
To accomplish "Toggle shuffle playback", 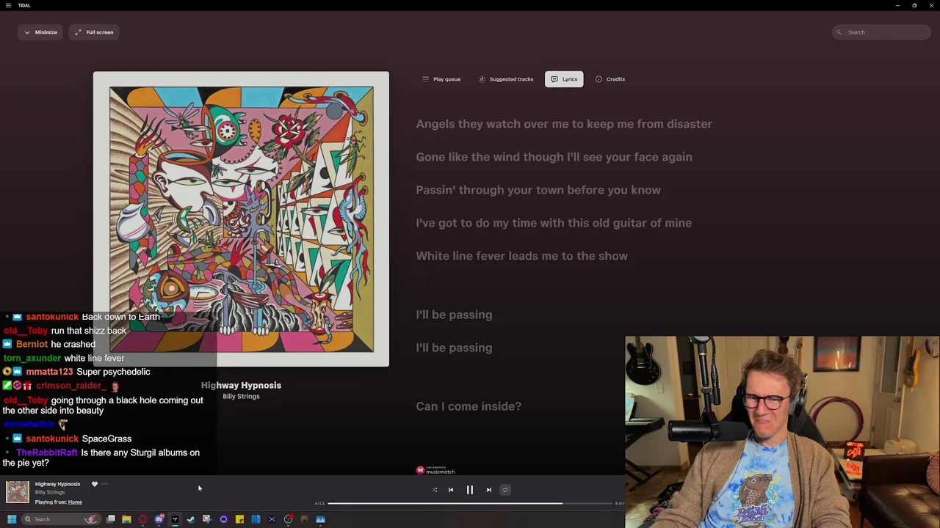I will tap(435, 490).
